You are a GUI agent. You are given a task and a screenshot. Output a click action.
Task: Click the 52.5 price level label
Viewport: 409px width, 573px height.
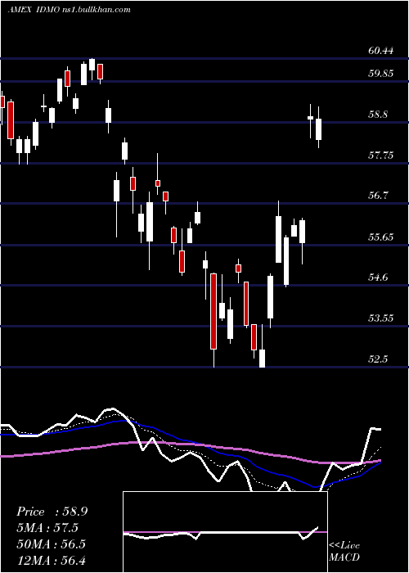pos(378,359)
